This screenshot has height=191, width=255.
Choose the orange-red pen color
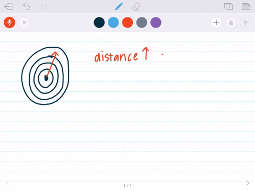[127, 22]
